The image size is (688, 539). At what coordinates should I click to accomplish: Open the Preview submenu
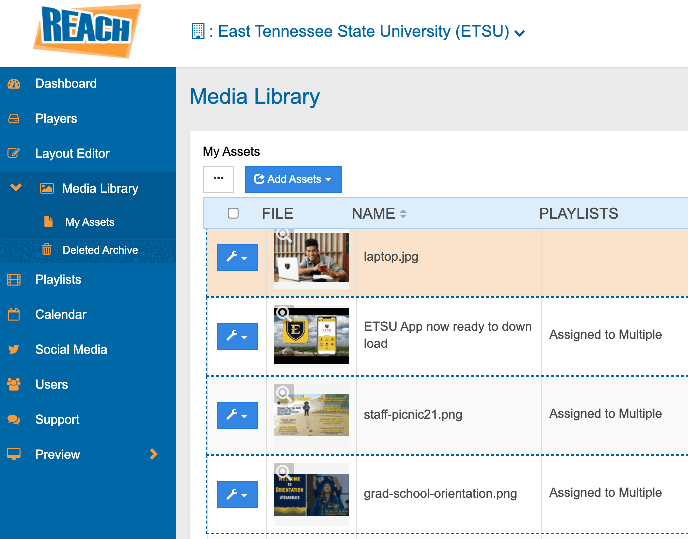(154, 454)
